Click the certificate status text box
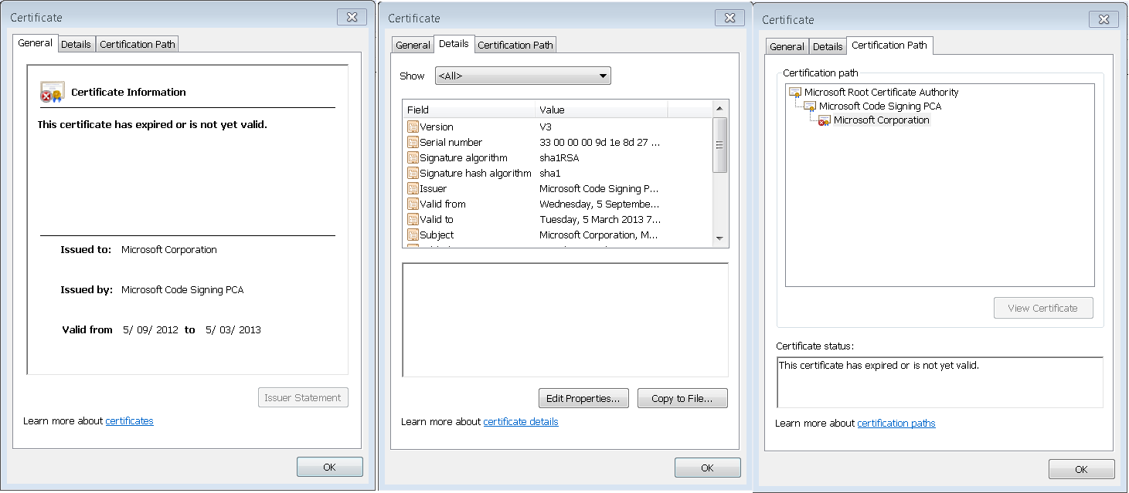This screenshot has width=1129, height=493. tap(940, 382)
